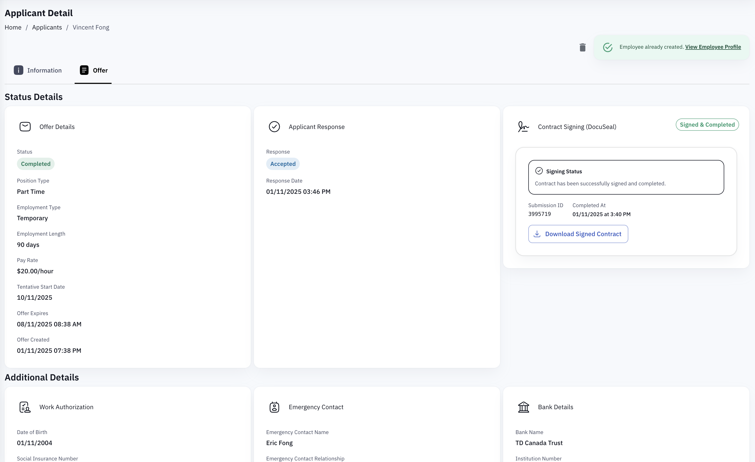
Task: Click the Additional Details section heading
Action: (x=42, y=377)
